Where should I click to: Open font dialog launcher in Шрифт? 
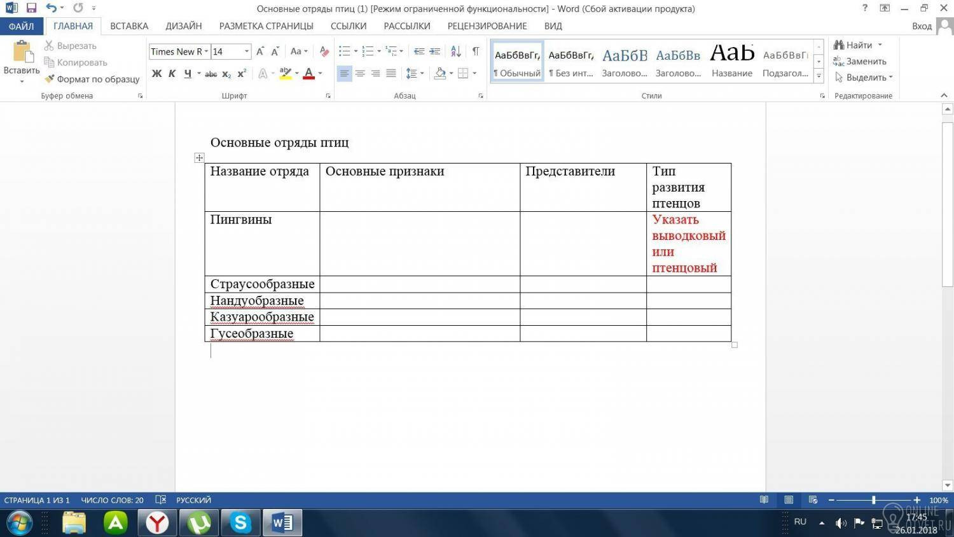pyautogui.click(x=328, y=96)
